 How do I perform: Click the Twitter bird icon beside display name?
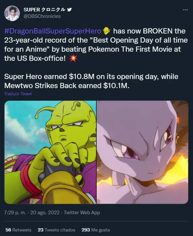point(69,10)
